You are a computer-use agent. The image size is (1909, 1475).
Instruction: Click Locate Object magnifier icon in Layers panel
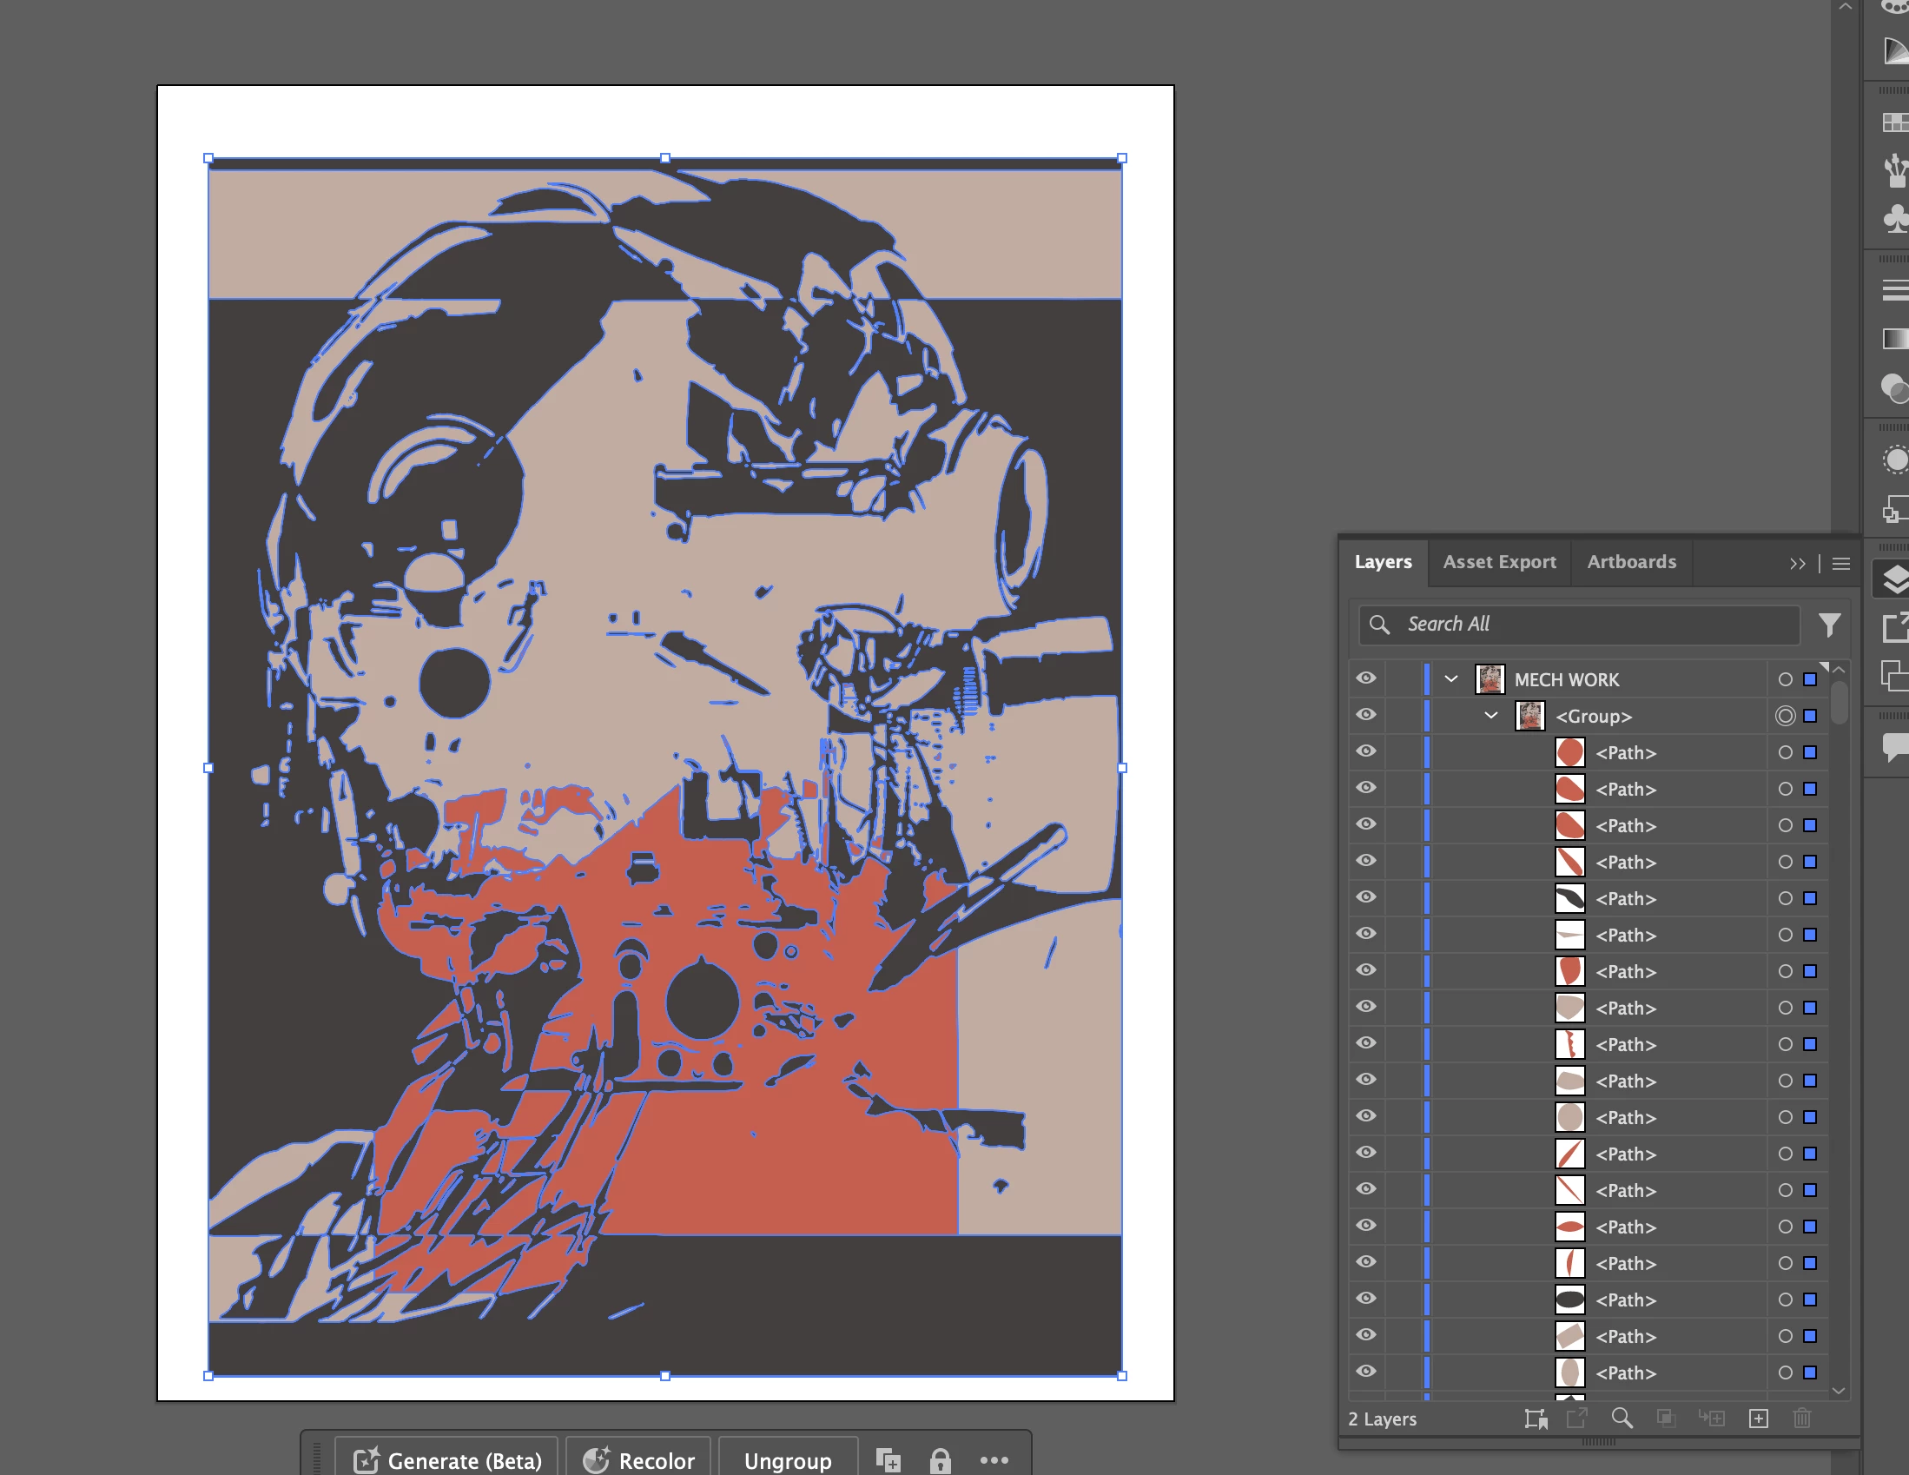(x=1622, y=1419)
